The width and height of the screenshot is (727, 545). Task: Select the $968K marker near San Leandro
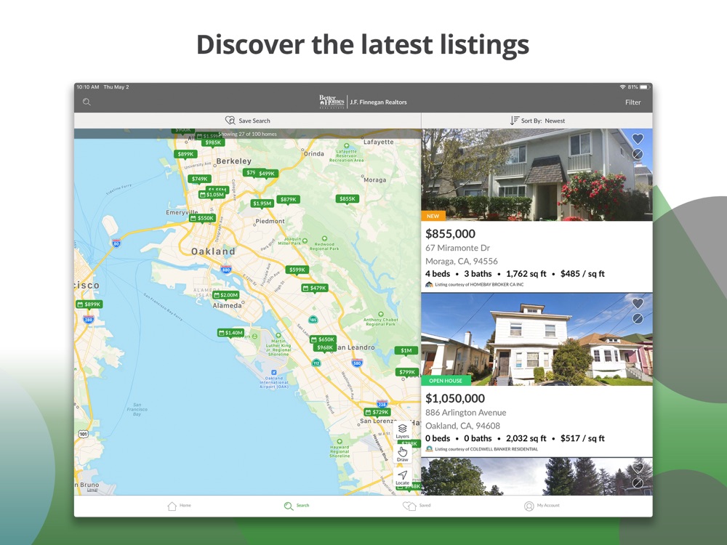(x=325, y=347)
